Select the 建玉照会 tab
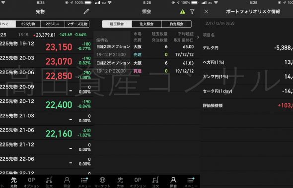 click(x=117, y=24)
